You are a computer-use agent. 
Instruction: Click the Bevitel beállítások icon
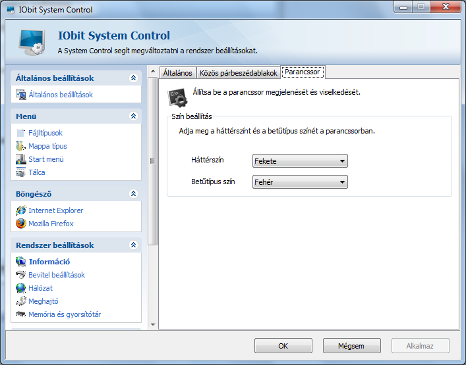(x=21, y=275)
